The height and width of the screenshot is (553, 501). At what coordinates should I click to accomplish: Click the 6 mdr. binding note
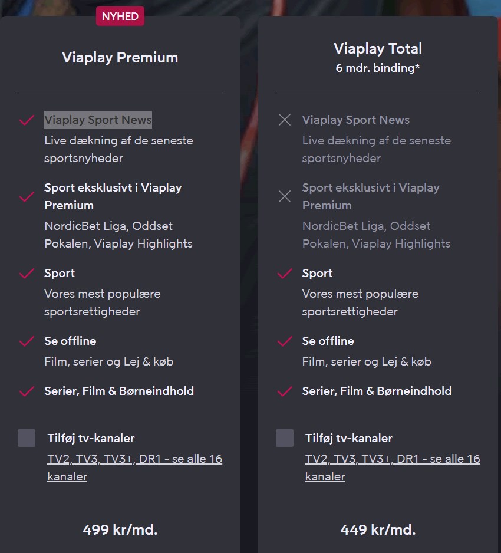378,68
